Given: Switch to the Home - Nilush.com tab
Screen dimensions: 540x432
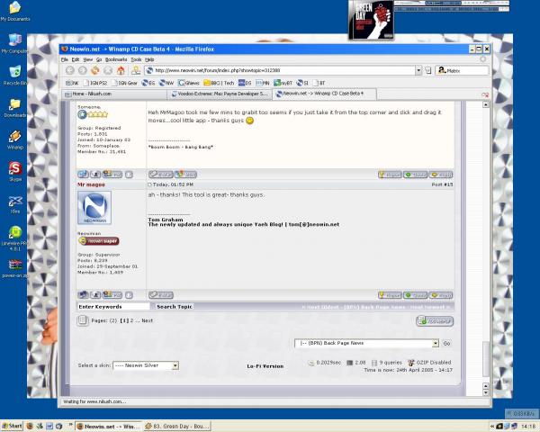Looking at the screenshot, I should [x=114, y=94].
